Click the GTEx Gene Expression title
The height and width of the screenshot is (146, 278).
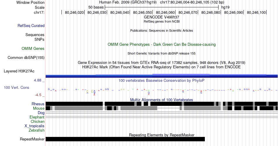[x=162, y=62]
